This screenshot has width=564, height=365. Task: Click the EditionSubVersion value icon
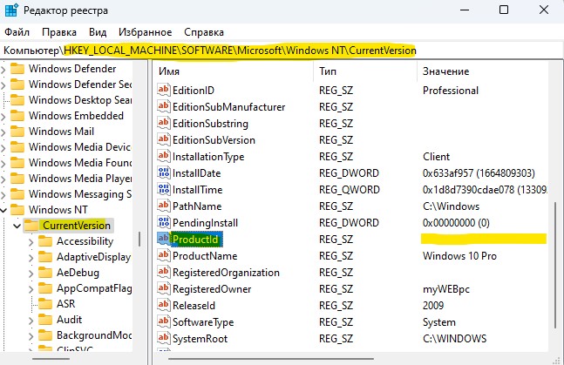[x=164, y=139]
